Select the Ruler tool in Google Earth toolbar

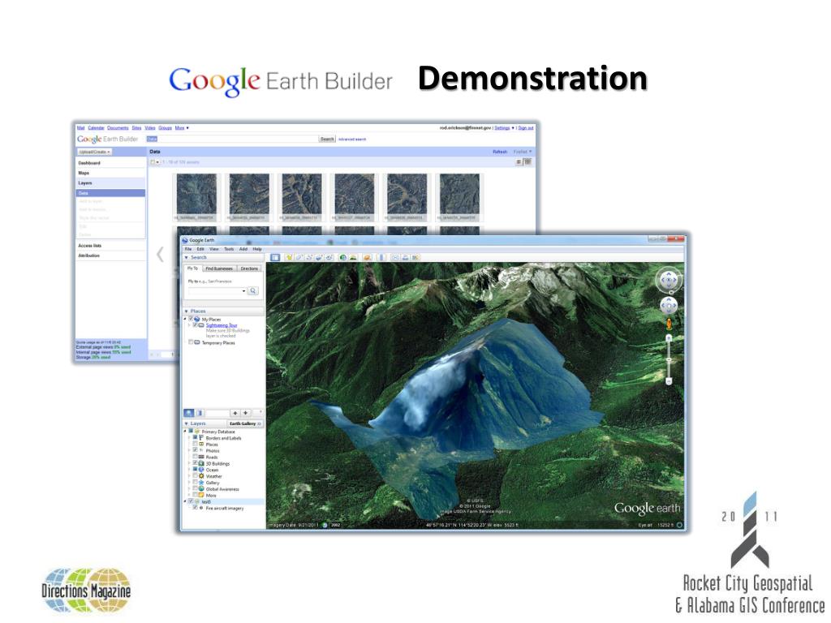coord(381,257)
